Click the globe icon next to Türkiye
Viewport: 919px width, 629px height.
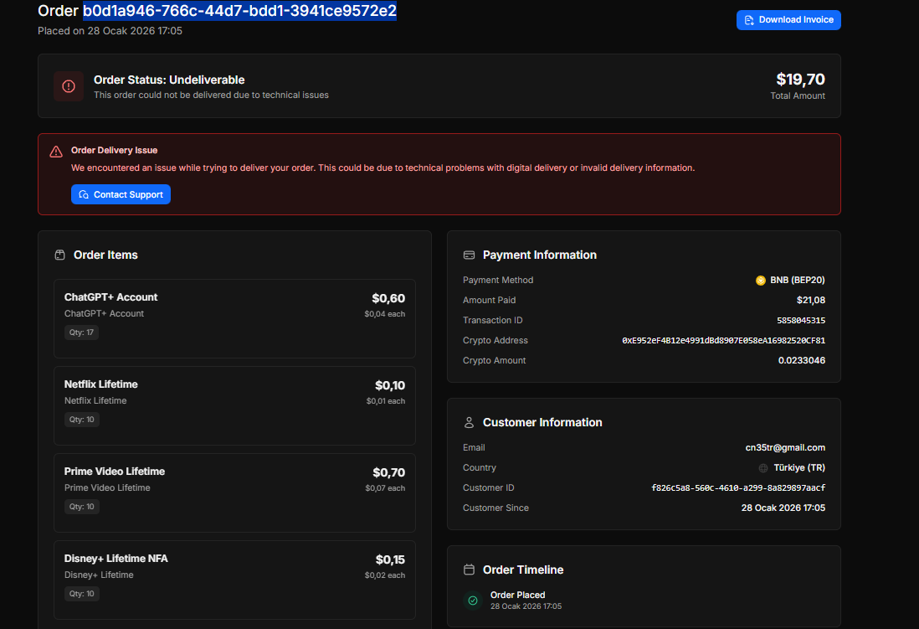coord(763,468)
